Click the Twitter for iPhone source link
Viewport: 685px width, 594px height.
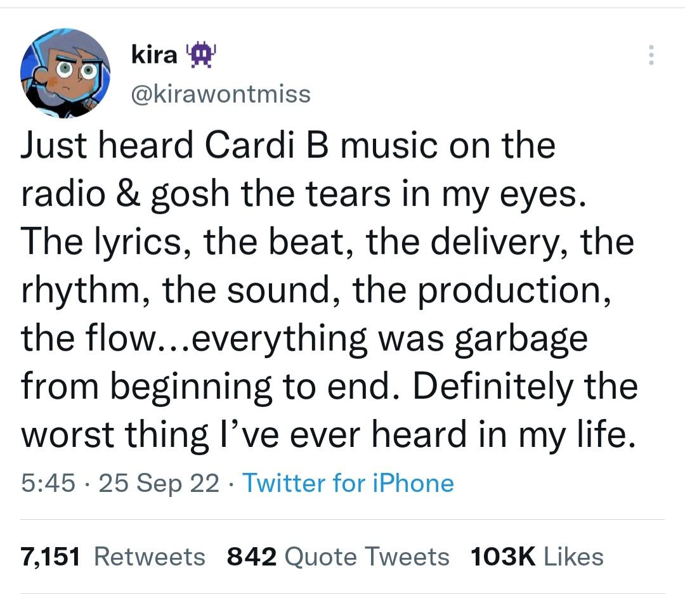pyautogui.click(x=348, y=484)
